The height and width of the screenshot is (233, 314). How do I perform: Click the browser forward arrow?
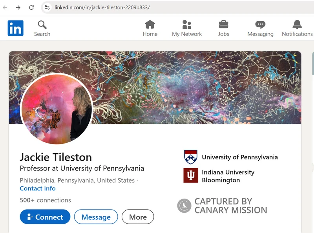(x=18, y=7)
